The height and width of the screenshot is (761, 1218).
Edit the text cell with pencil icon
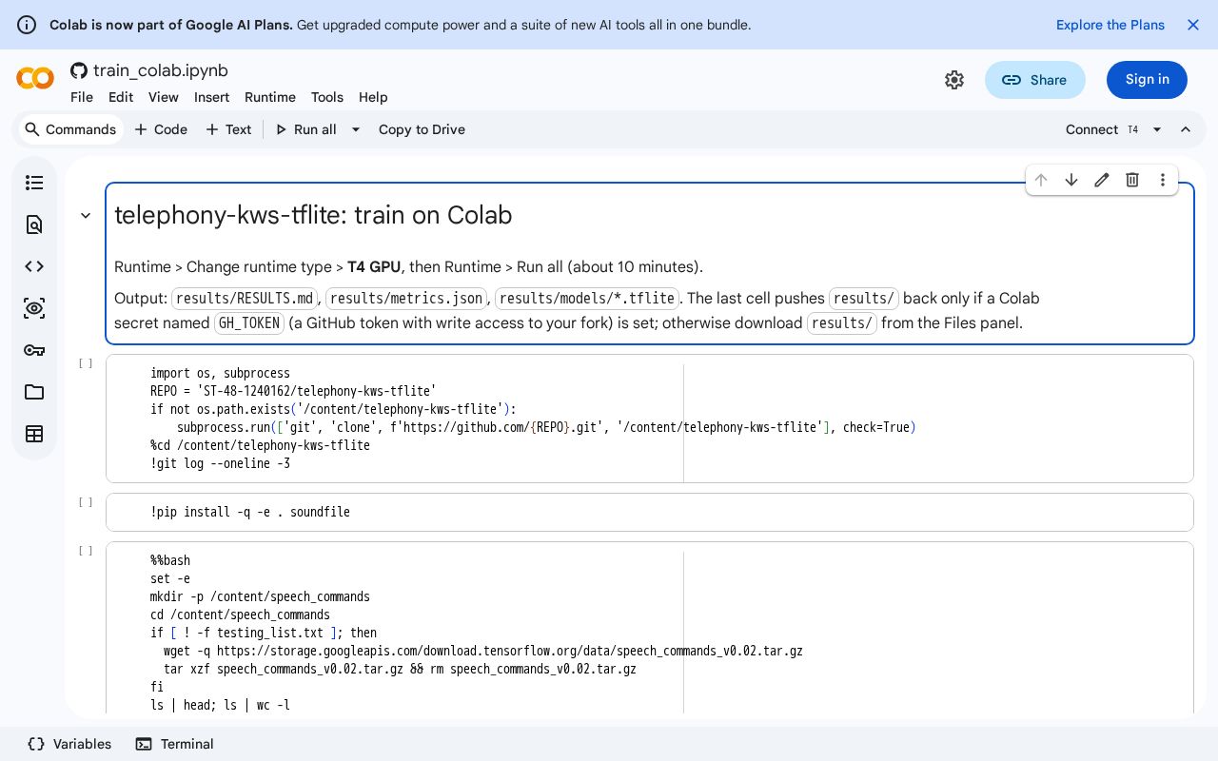1102,180
